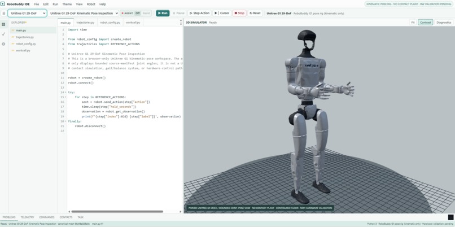Switch to the trajectories.py editor tab

(x=85, y=23)
